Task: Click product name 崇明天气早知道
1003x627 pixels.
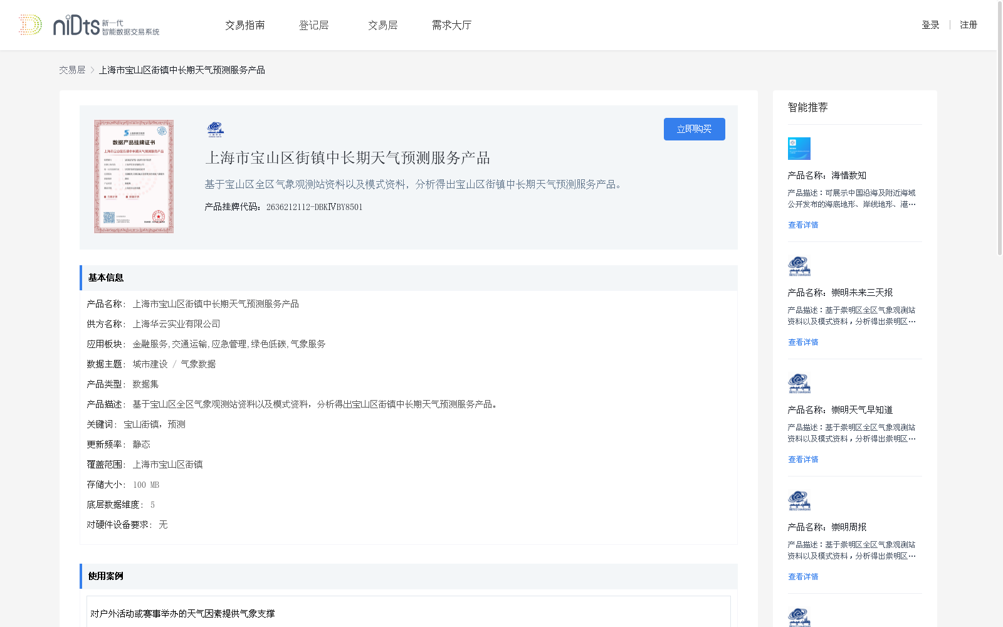Action: [x=862, y=410]
